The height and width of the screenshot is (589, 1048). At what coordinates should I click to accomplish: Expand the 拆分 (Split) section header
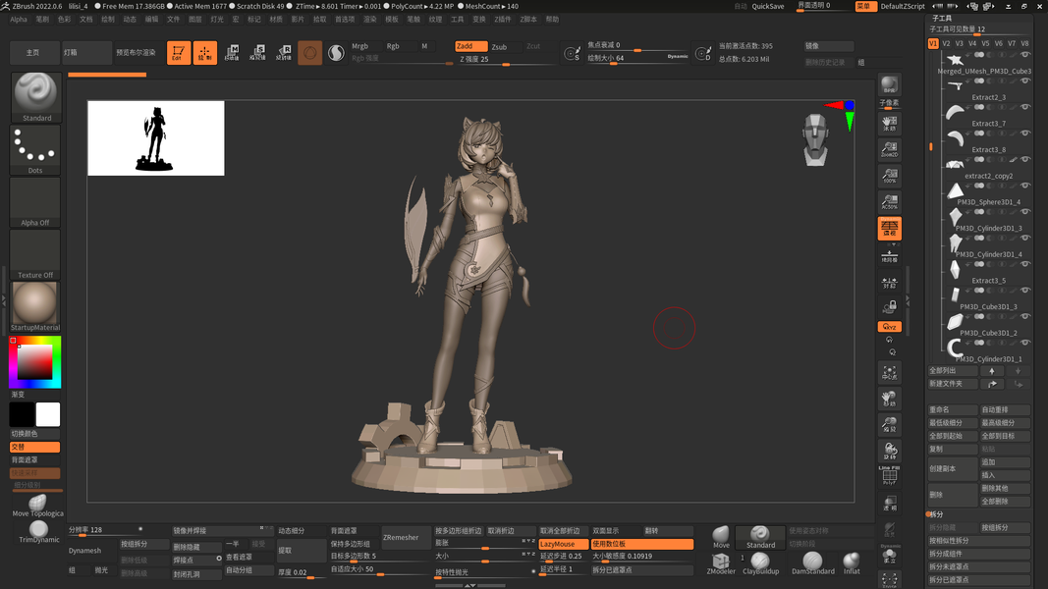click(936, 514)
